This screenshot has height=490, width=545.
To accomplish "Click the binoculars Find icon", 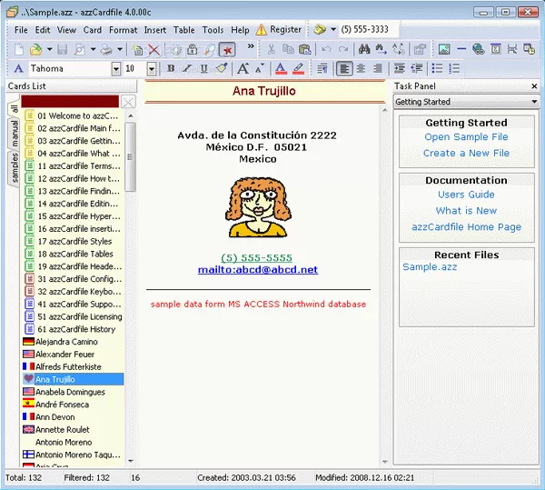I will [364, 49].
